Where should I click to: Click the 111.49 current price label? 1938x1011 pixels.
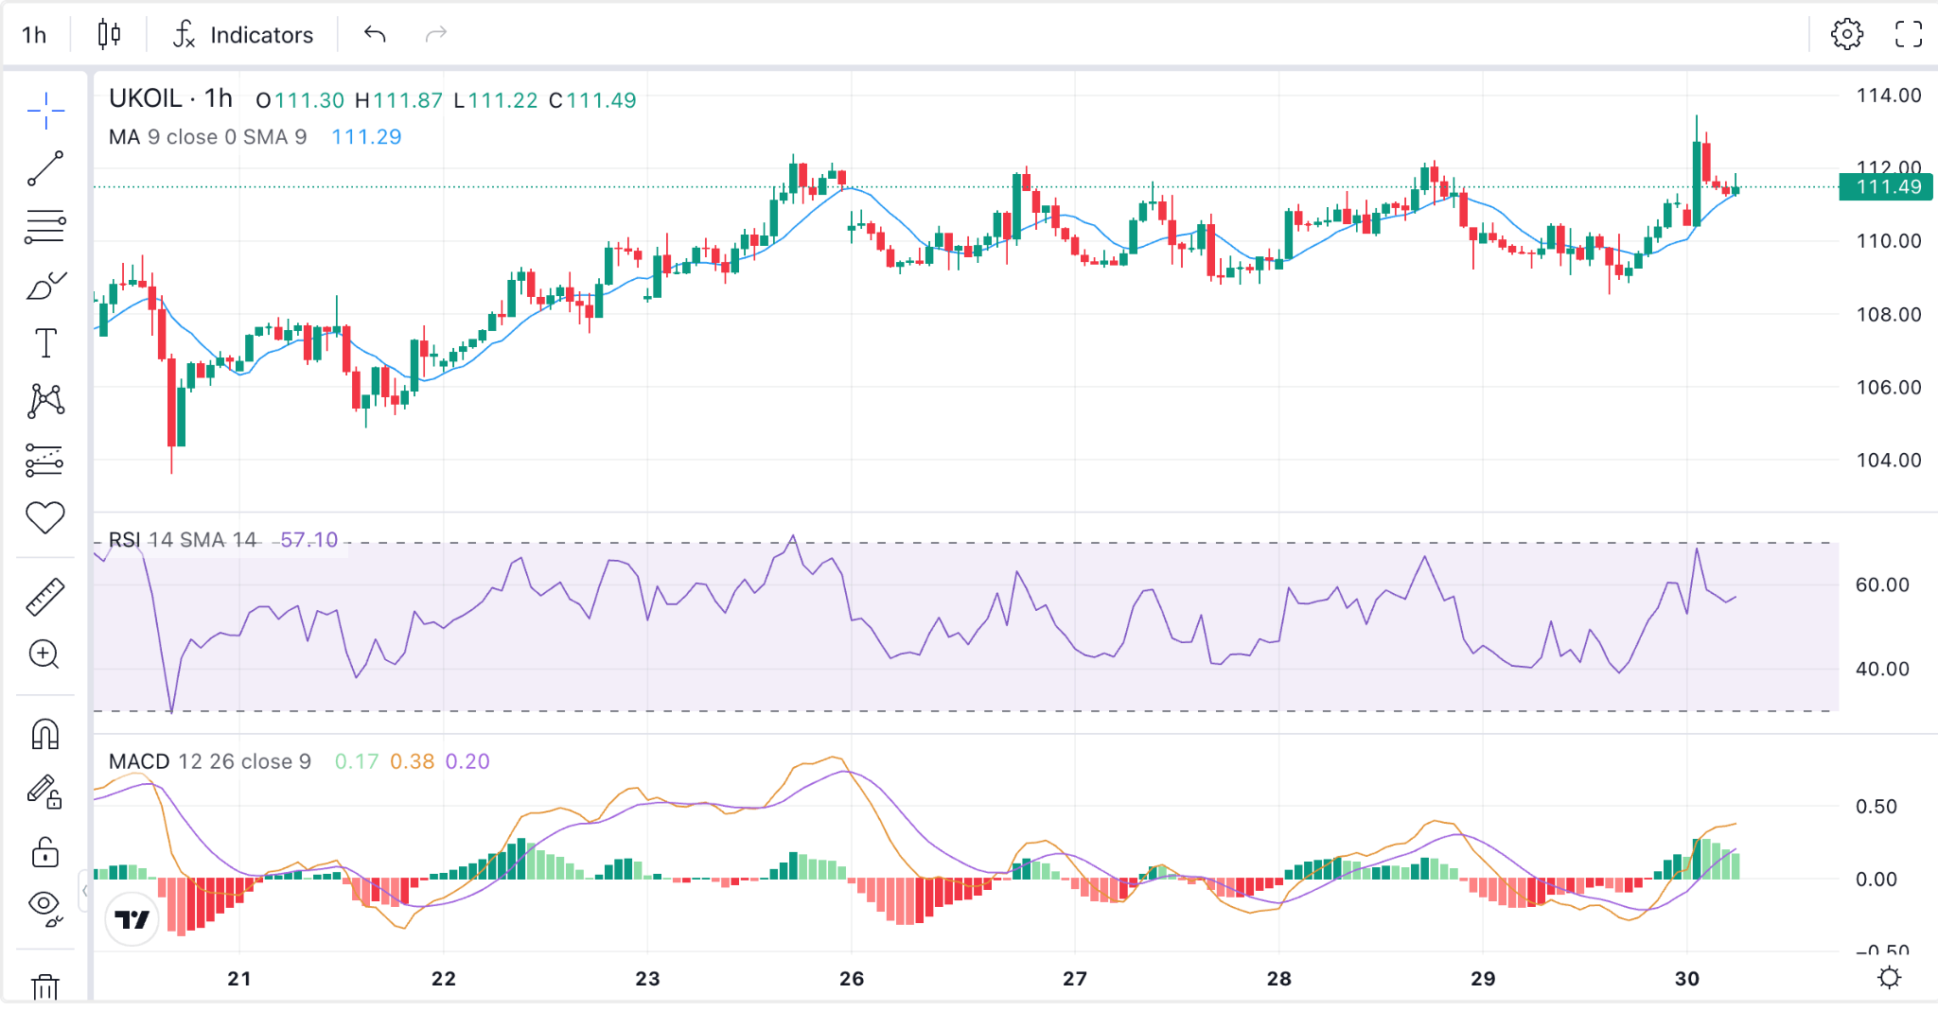click(1886, 187)
